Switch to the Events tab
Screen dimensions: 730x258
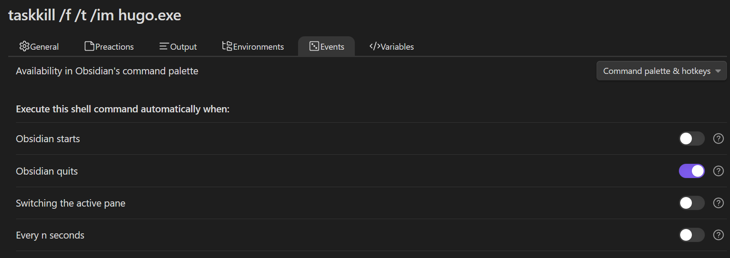pyautogui.click(x=327, y=47)
